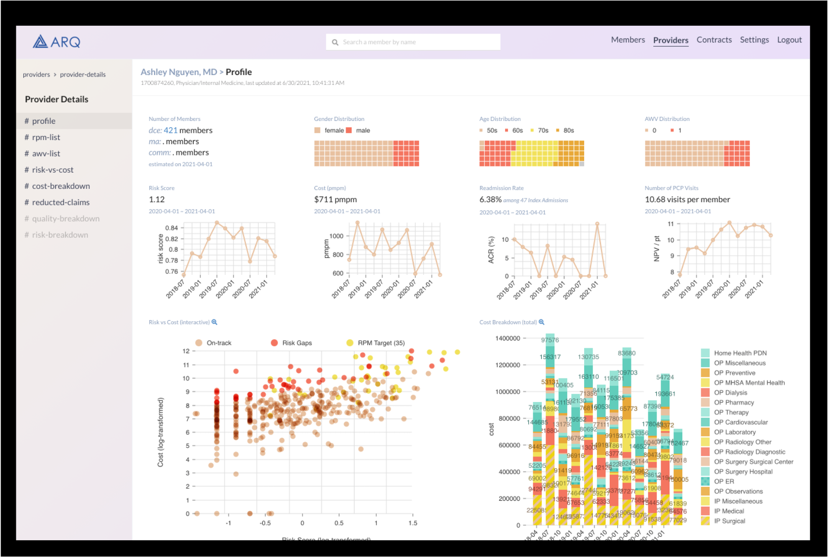Image resolution: width=828 pixels, height=557 pixels.
Task: Select rpm-list in sidebar
Action: [x=46, y=137]
